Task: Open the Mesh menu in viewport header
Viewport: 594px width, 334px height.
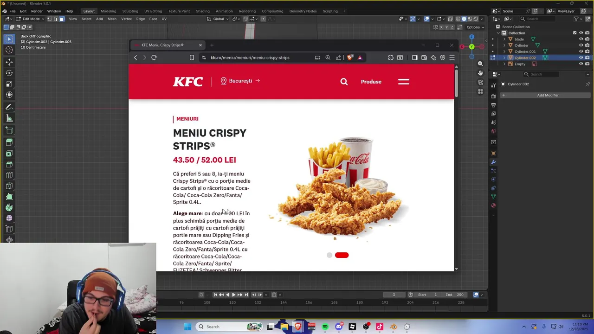Action: coord(112,19)
